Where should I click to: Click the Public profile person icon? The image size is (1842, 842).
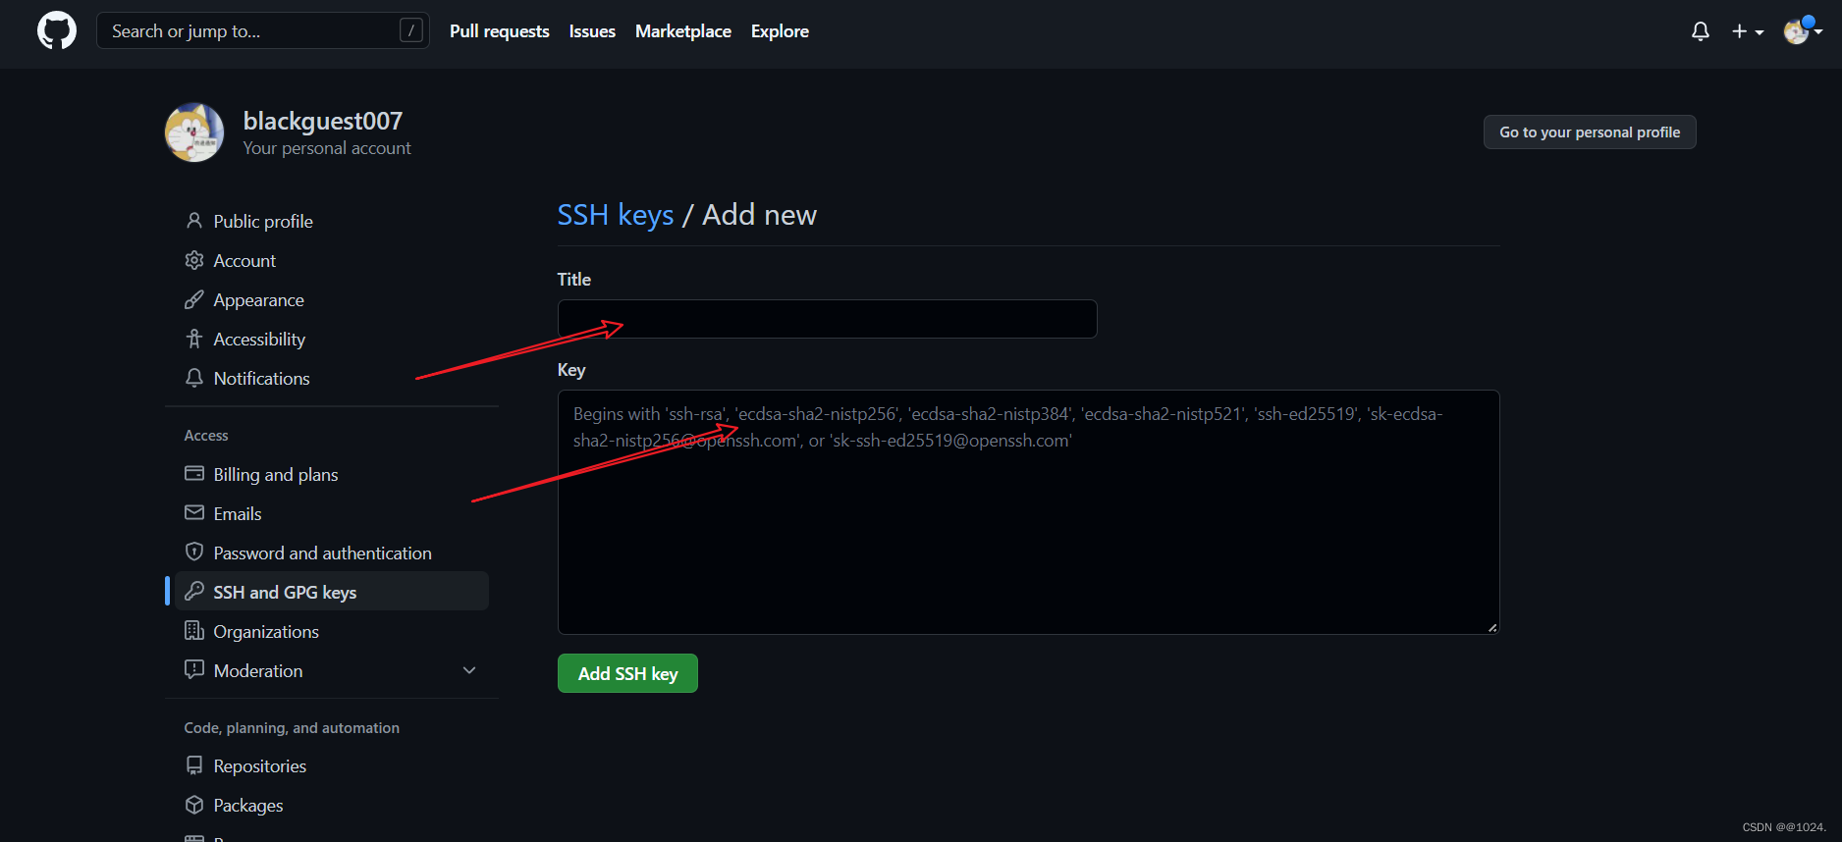coord(194,221)
